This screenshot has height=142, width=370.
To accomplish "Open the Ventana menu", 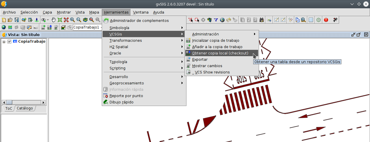I will [x=141, y=12].
